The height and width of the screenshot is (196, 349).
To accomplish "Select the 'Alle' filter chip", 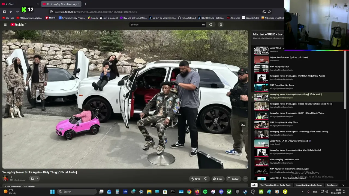I will tap(254, 185).
